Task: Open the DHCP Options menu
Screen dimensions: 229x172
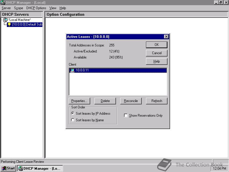Action: pyautogui.click(x=36, y=8)
